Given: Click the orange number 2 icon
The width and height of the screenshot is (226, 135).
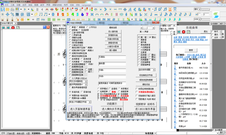Looking at the screenshot, I should tap(63, 14).
